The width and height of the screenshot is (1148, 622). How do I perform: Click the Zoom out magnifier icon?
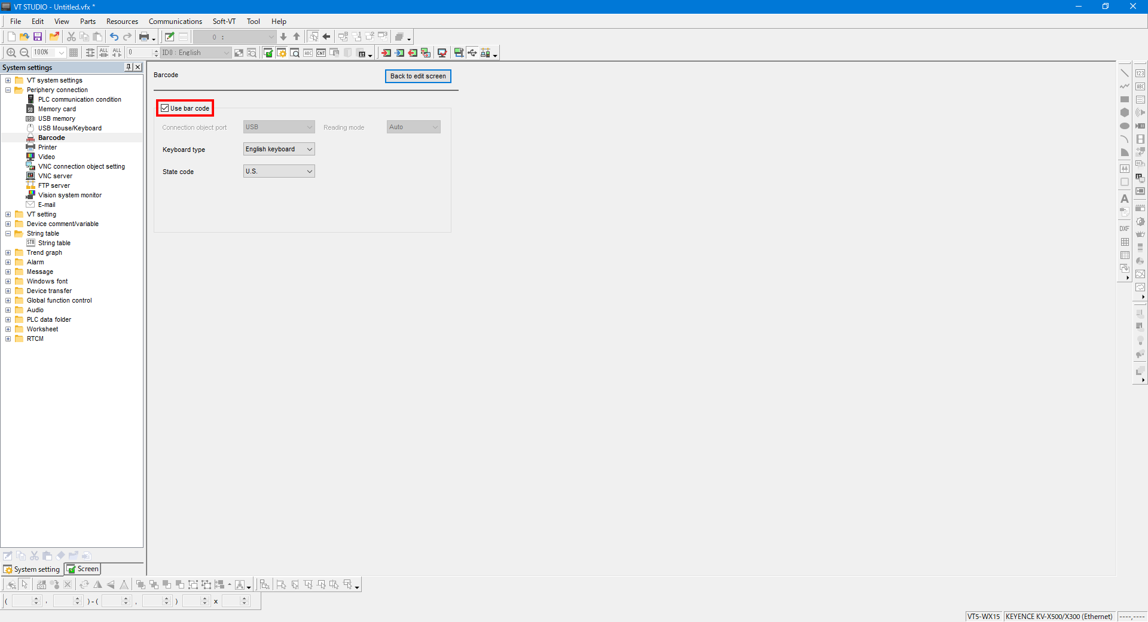(x=25, y=53)
